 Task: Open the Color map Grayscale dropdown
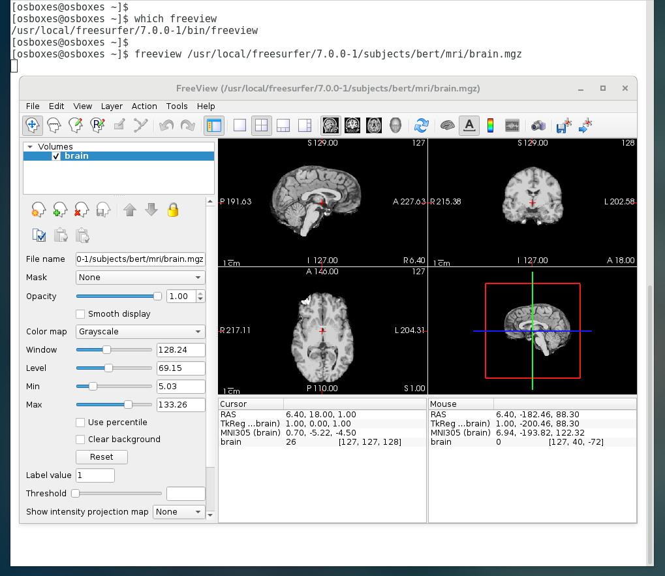[x=140, y=332]
